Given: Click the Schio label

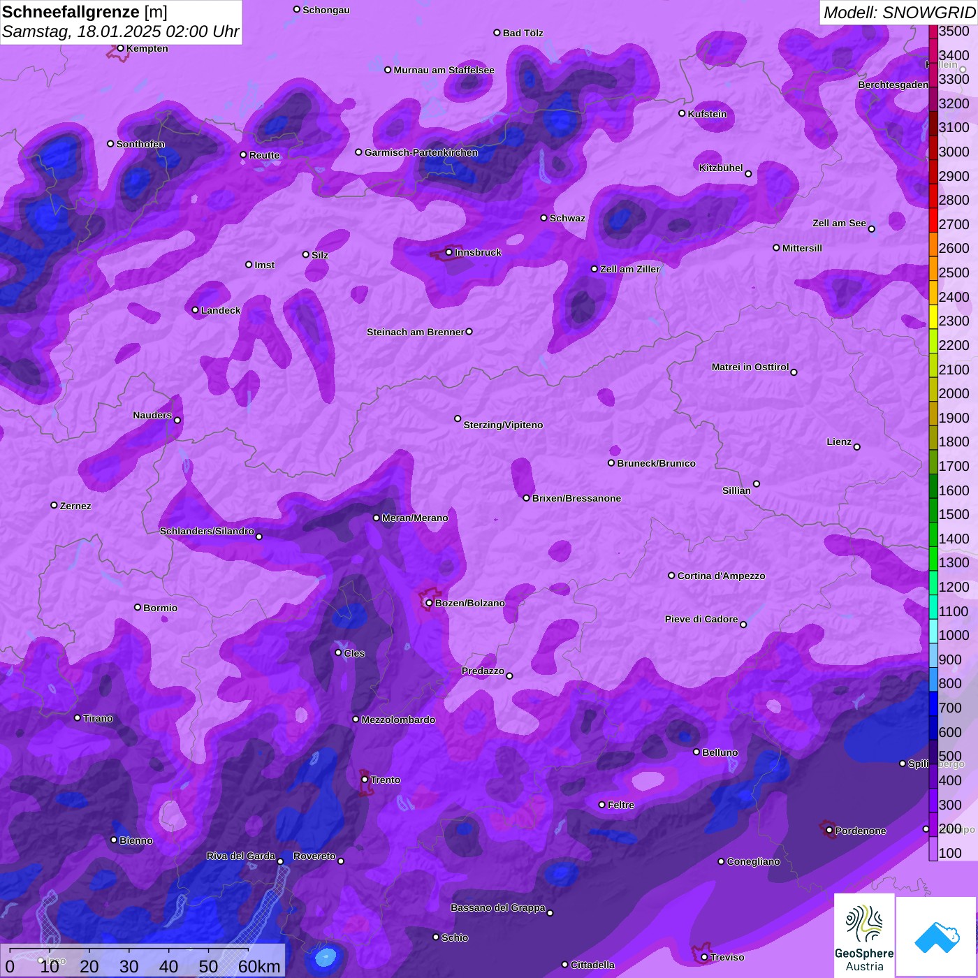Looking at the screenshot, I should [455, 937].
